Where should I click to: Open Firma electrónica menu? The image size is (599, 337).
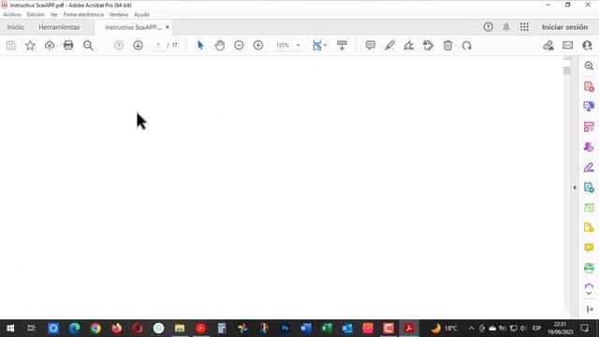tap(83, 15)
